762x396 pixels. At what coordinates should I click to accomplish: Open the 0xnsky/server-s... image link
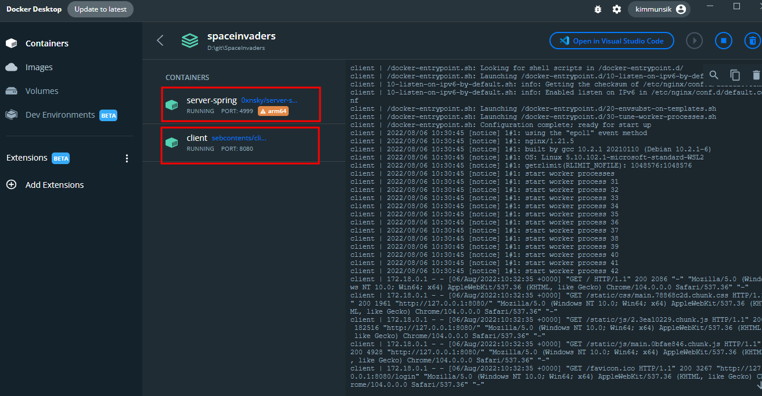point(269,100)
